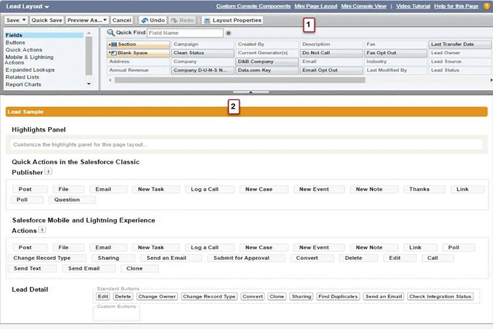This screenshot has height=329, width=493.
Task: Clear the Quick Find search box
Action: click(229, 33)
